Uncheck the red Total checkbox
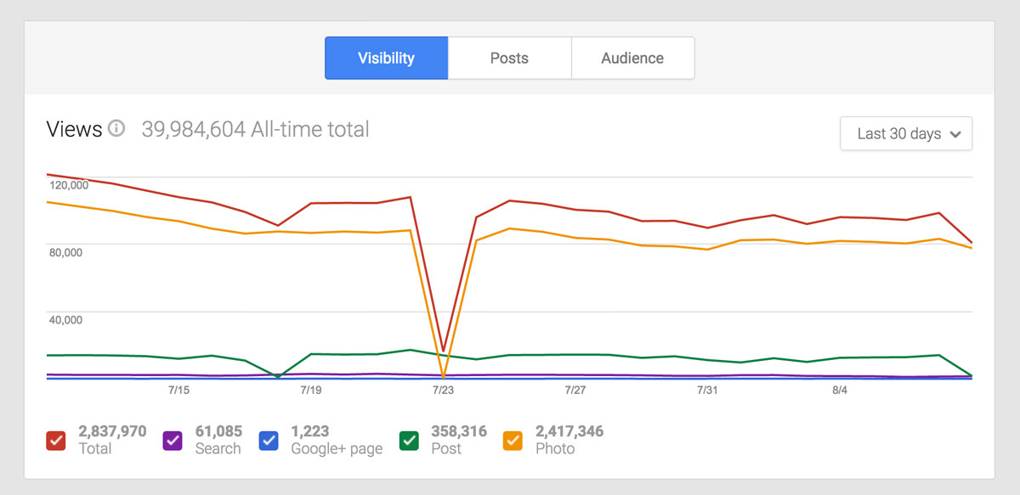1020x495 pixels. (56, 441)
